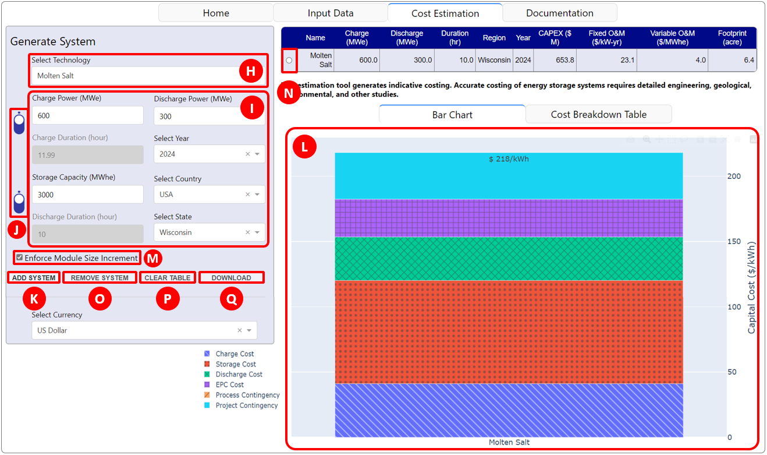This screenshot has height=455, width=767.
Task: Toggle the switch beside Charge Power
Action: click(x=19, y=122)
